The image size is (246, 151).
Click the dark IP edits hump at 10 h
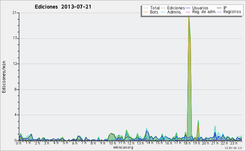click(x=112, y=137)
